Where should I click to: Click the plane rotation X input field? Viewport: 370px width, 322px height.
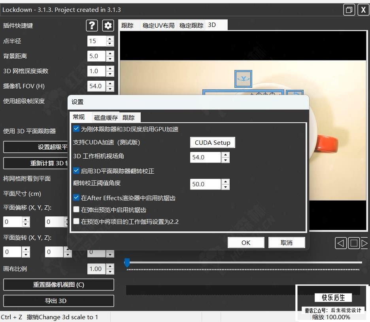click(x=13, y=252)
